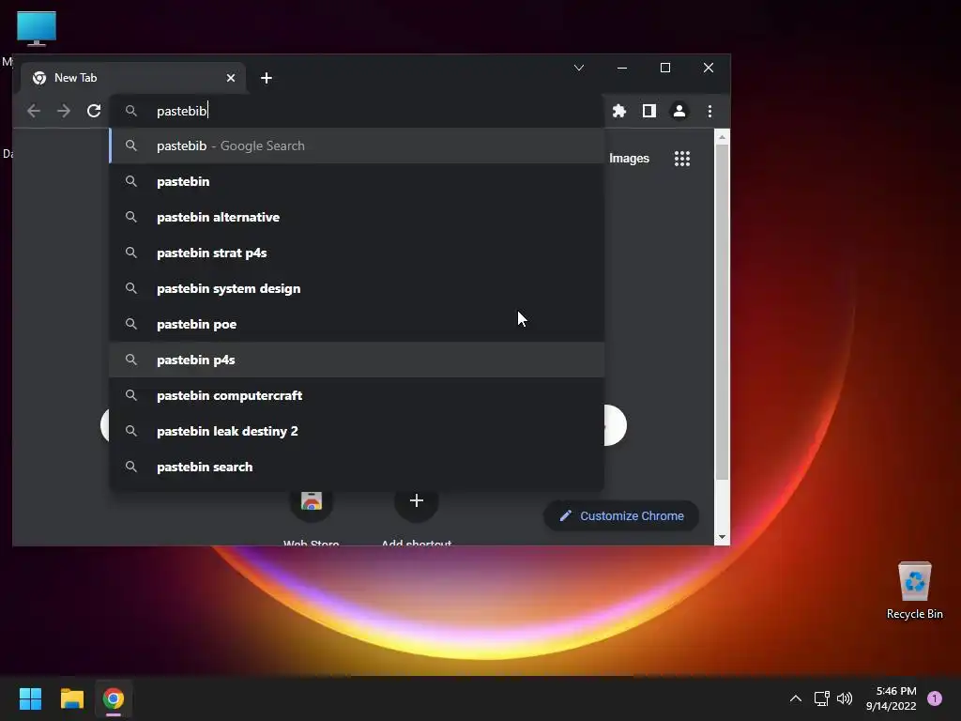Select 'pastebin system design' suggestion
961x721 pixels.
click(x=357, y=288)
